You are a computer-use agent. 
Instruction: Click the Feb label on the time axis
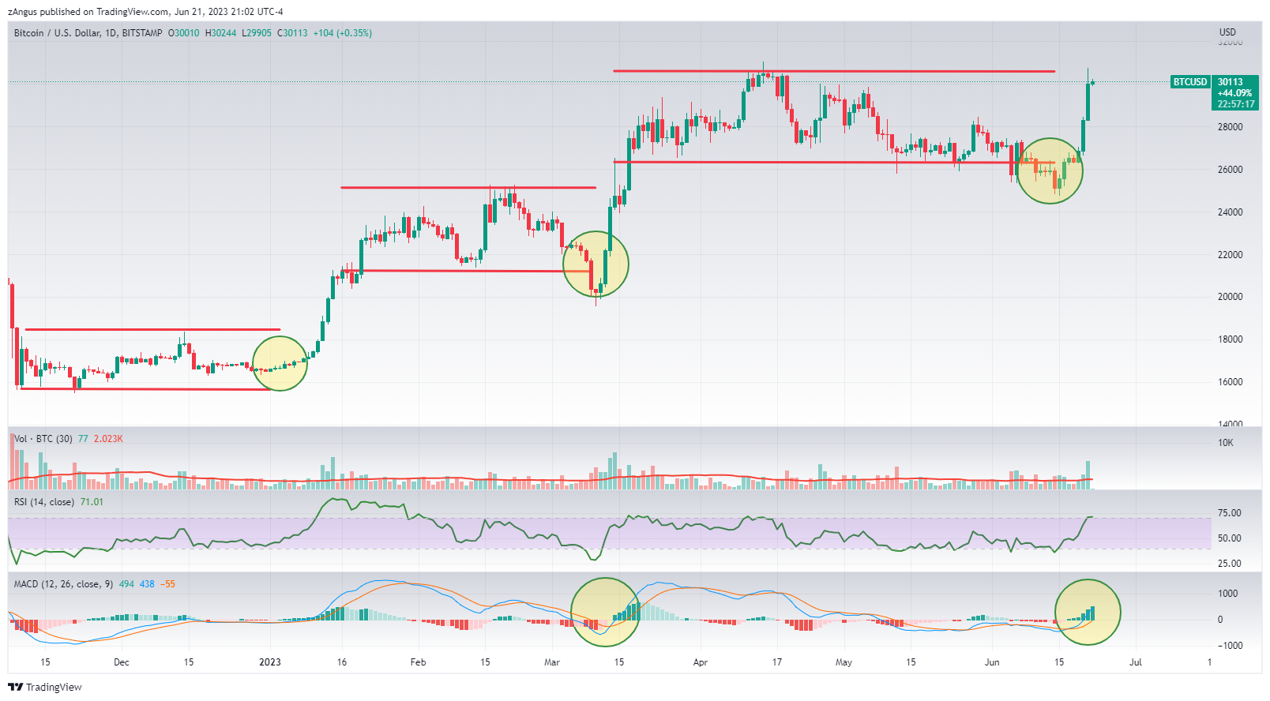418,662
